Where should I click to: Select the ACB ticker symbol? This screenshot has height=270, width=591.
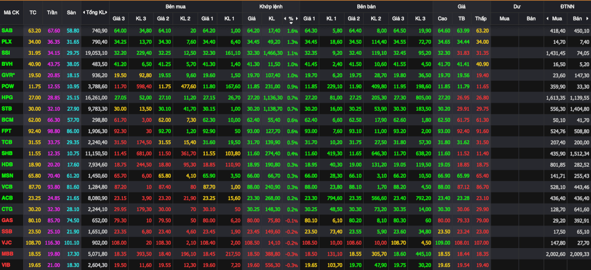click(6, 199)
